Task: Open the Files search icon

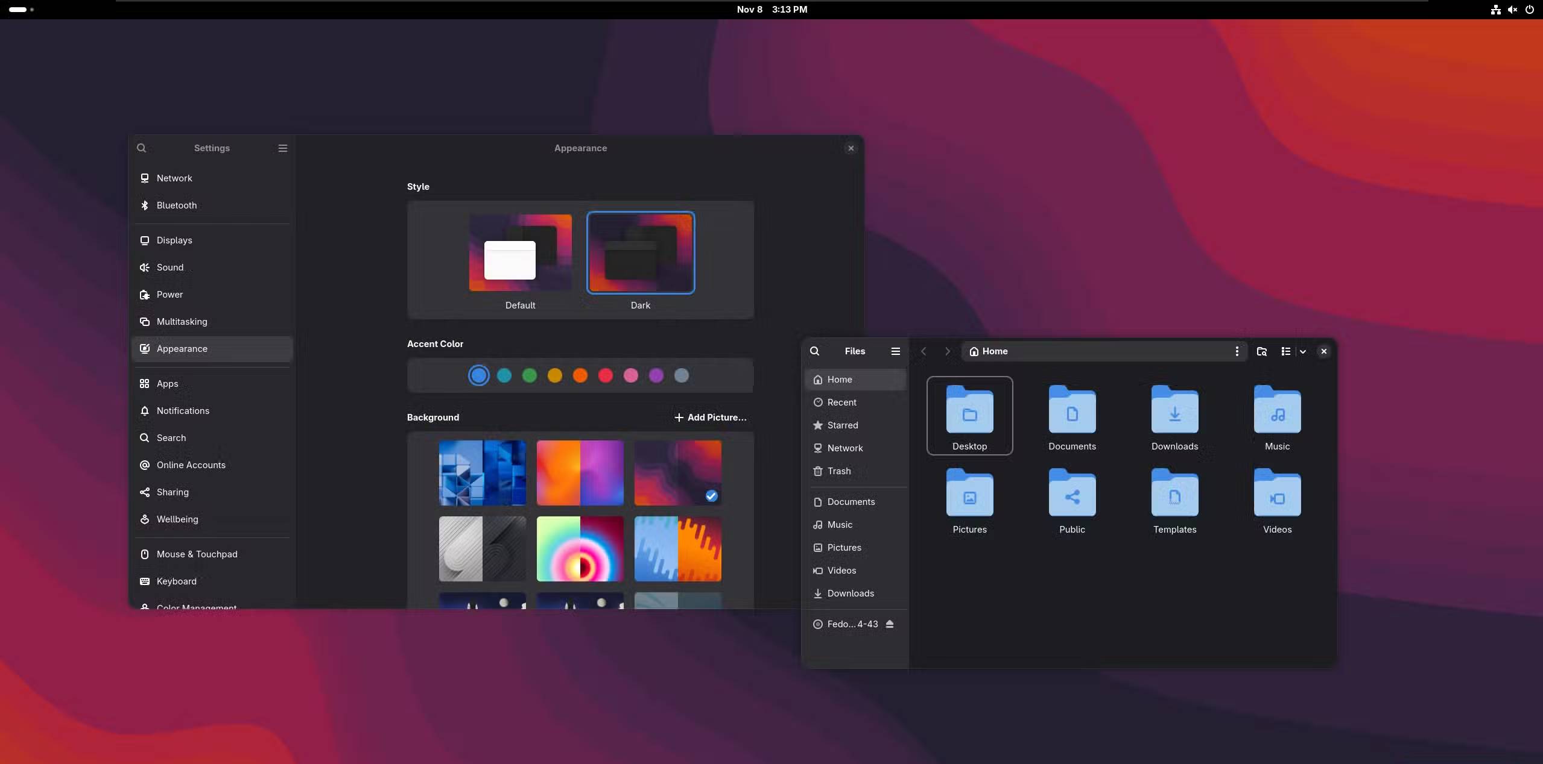Action: click(x=814, y=351)
